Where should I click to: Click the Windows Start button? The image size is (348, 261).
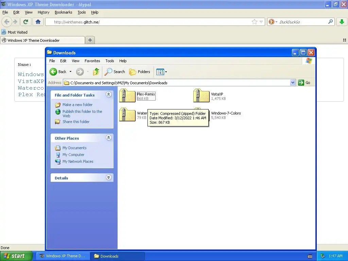coord(16,256)
